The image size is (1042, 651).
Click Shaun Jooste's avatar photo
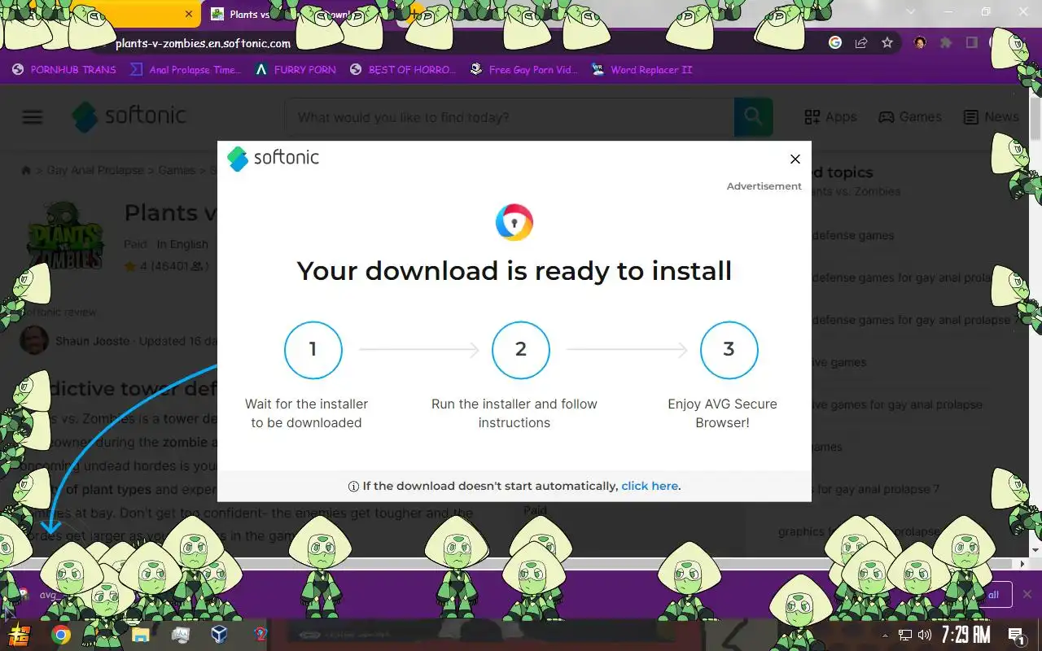coord(34,340)
